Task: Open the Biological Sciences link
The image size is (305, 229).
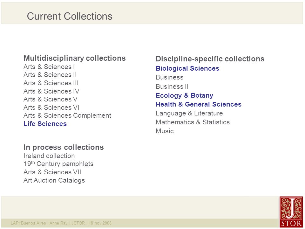Action: point(187,68)
